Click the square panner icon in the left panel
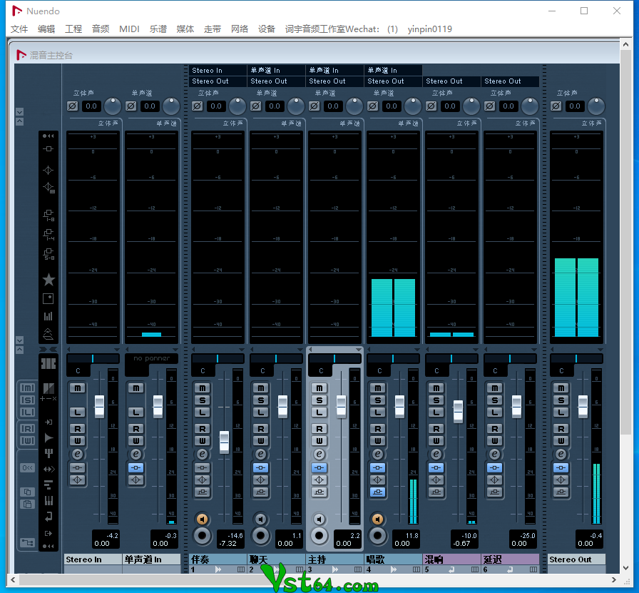The height and width of the screenshot is (593, 639). click(x=48, y=298)
